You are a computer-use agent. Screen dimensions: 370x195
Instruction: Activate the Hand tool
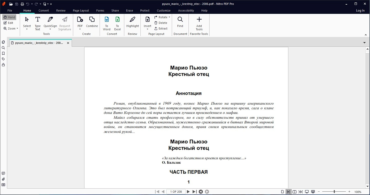(9, 17)
